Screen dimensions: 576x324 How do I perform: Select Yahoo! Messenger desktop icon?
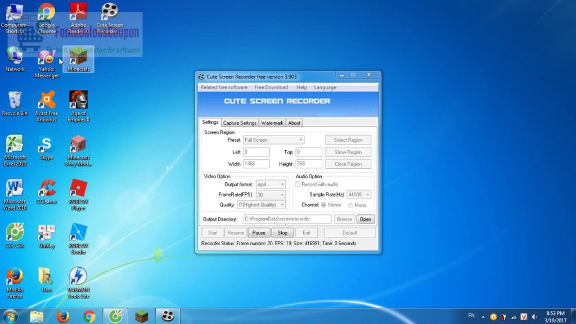click(x=47, y=63)
